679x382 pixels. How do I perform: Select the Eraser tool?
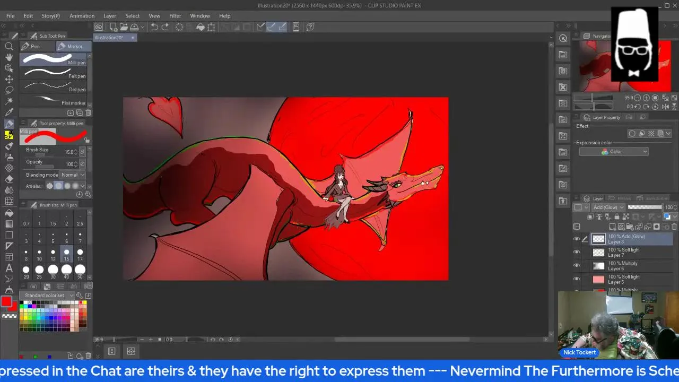[x=9, y=179]
